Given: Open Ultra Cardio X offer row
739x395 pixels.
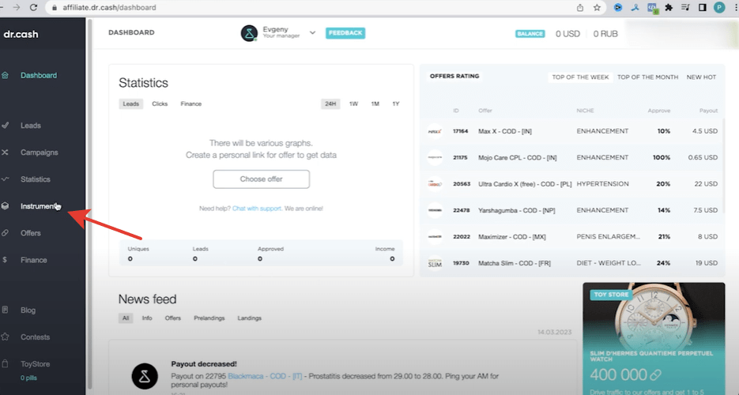Looking at the screenshot, I should pos(572,184).
